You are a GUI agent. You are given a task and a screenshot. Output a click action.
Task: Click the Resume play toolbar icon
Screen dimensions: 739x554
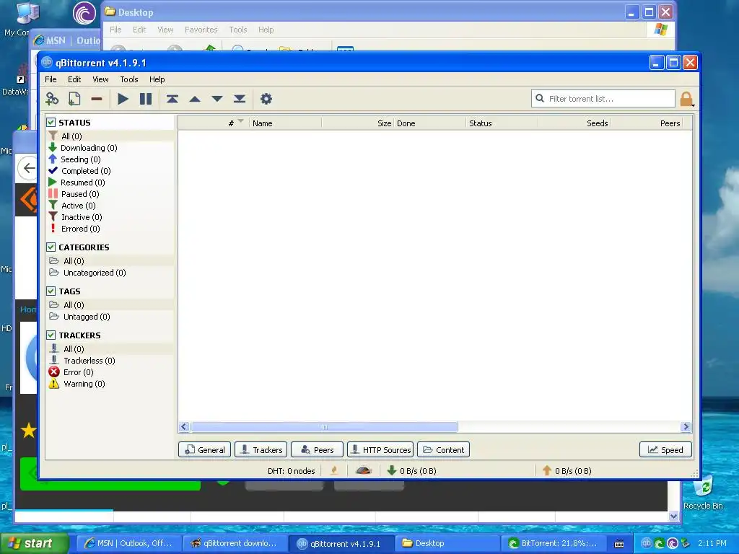click(x=123, y=99)
